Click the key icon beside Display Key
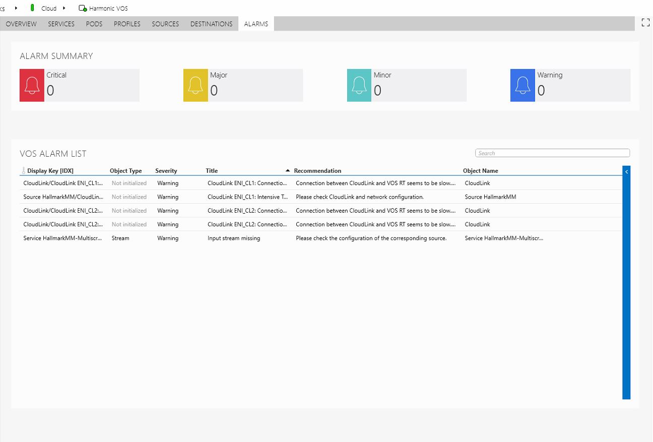 23,171
